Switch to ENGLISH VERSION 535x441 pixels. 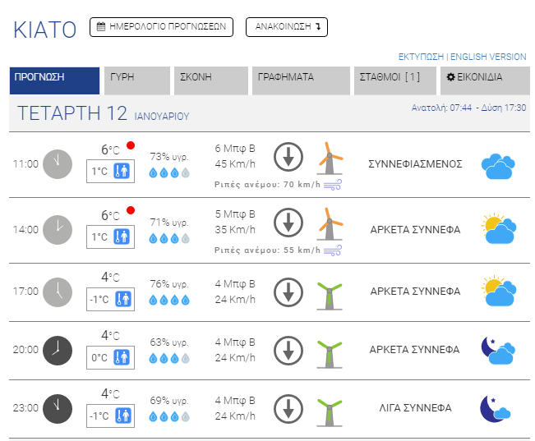click(x=490, y=57)
